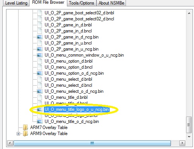Viewport: 194px width, 149px height.
Task: Click file icon of UI_O_2P_game_boot_select02_d.bnbl
Action: coord(40,13)
